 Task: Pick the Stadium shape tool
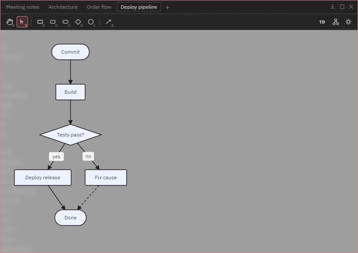(x=66, y=22)
